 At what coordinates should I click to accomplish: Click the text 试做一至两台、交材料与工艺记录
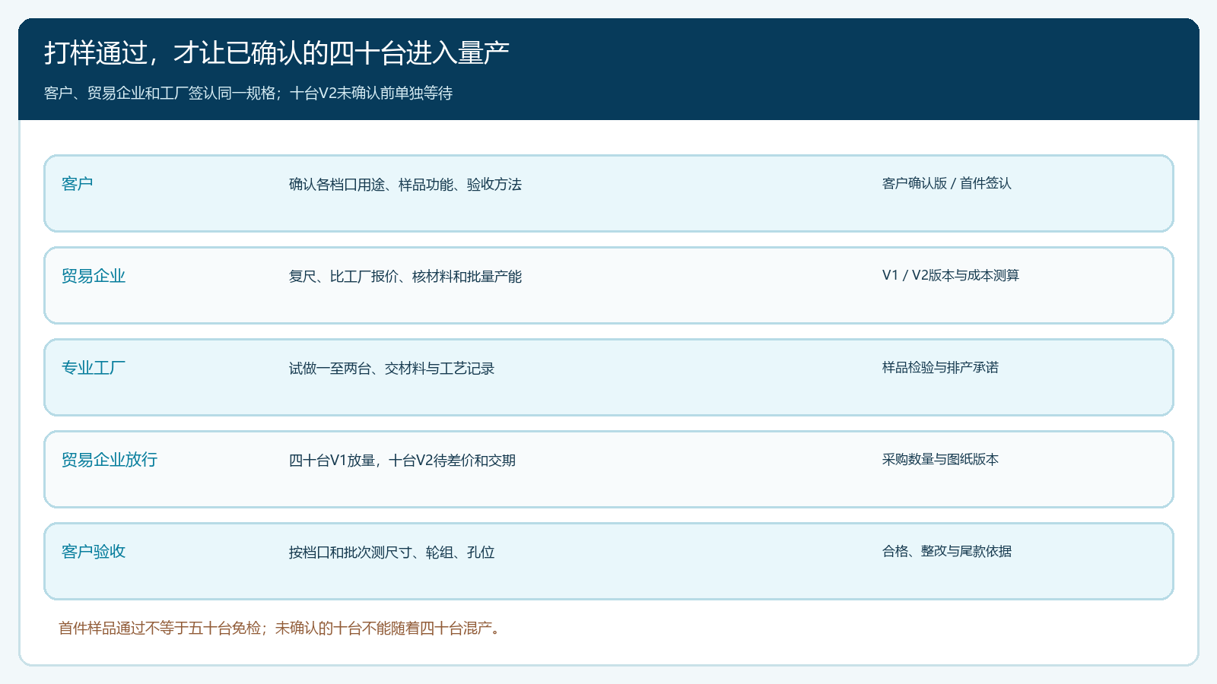click(x=392, y=369)
